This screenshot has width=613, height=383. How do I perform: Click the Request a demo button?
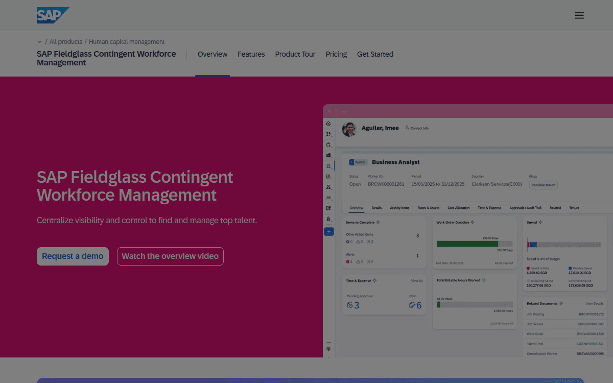click(73, 256)
